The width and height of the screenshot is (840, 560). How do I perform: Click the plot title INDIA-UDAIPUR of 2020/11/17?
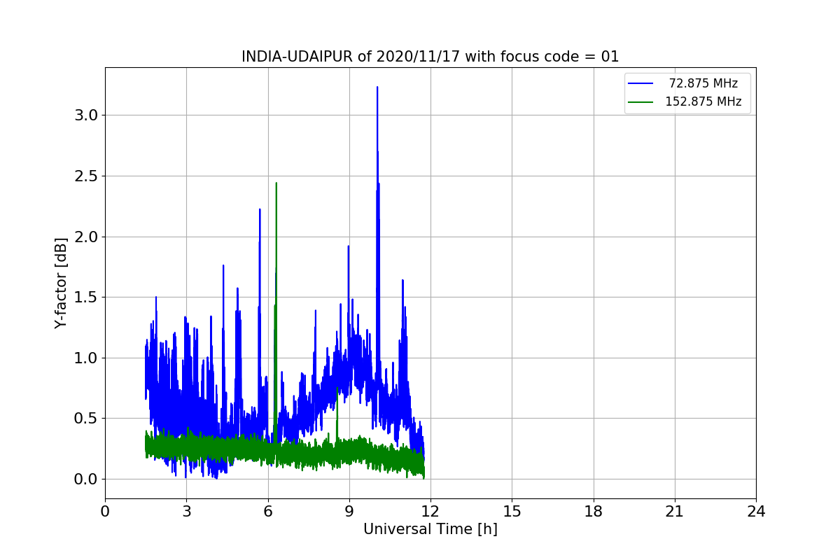(x=430, y=57)
